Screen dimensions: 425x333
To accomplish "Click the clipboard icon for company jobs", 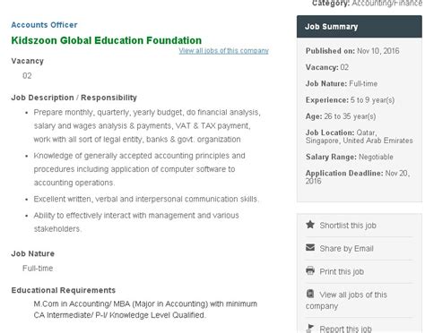I will click(x=310, y=294).
